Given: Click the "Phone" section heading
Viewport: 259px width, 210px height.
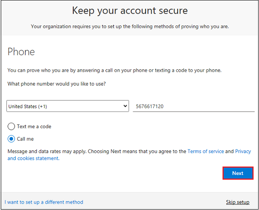Looking at the screenshot, I should 21,52.
